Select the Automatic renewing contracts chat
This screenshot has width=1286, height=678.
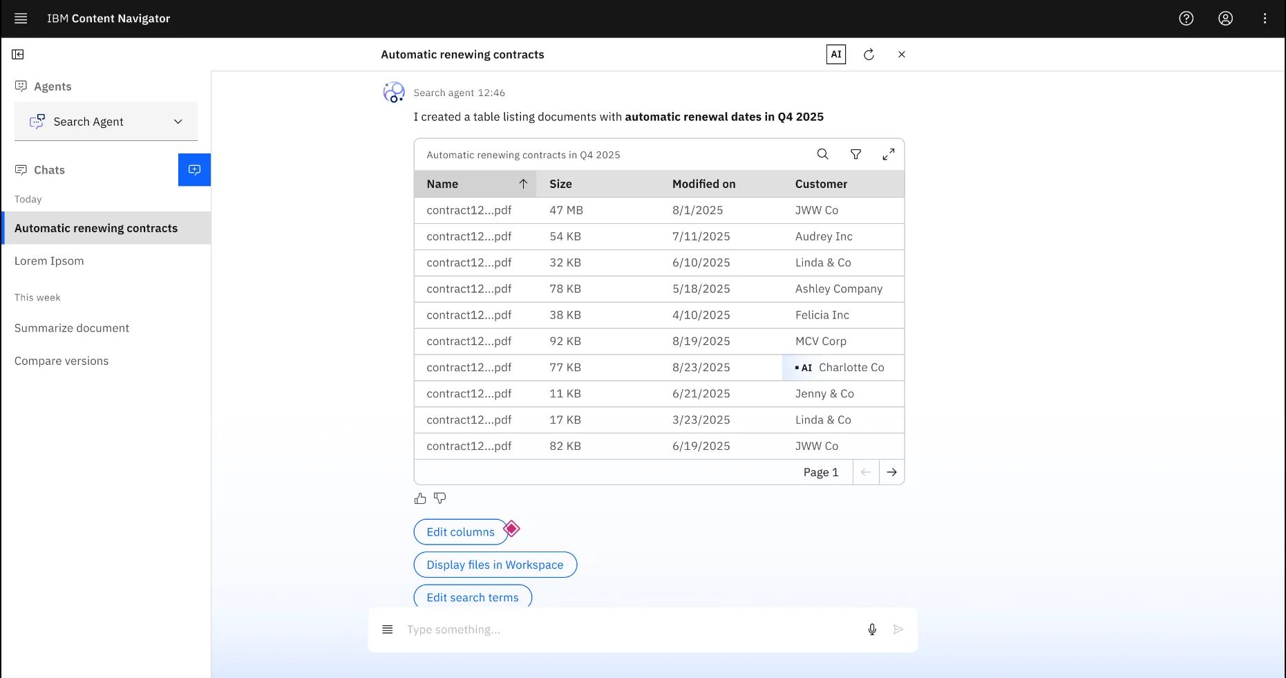point(107,228)
